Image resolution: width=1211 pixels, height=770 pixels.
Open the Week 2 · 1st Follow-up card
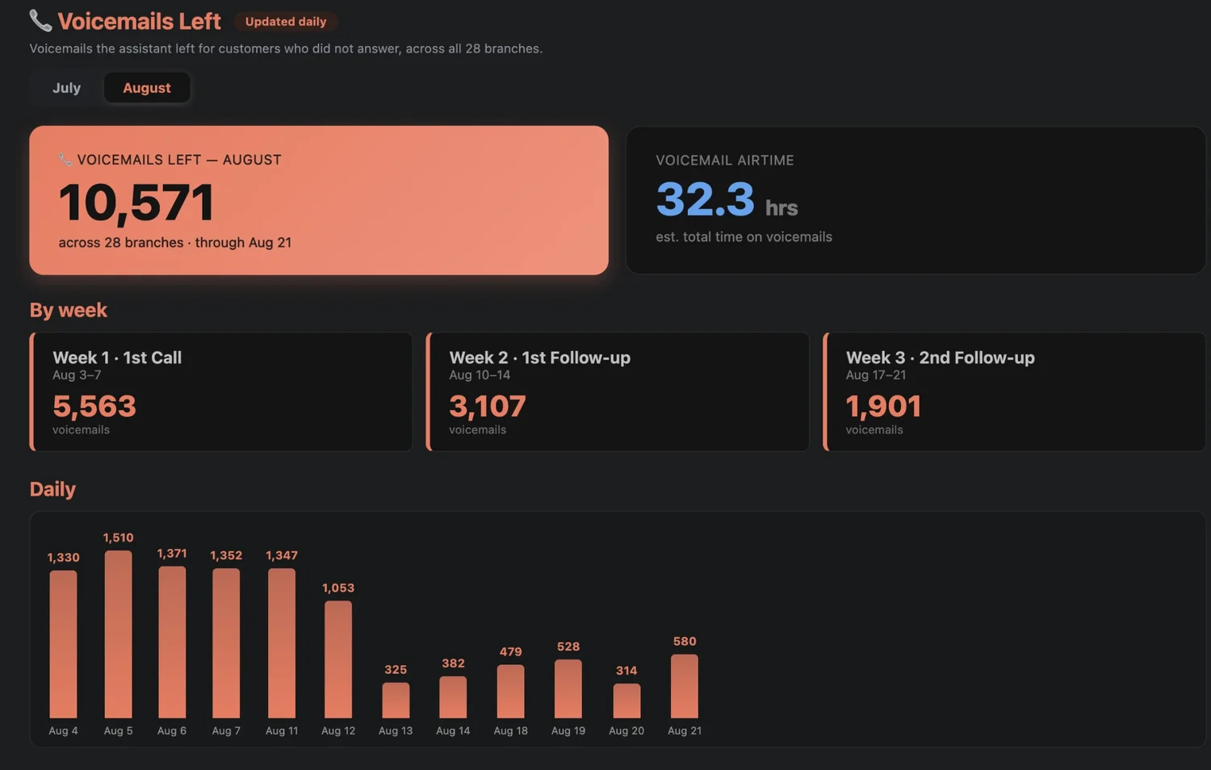[x=618, y=391]
